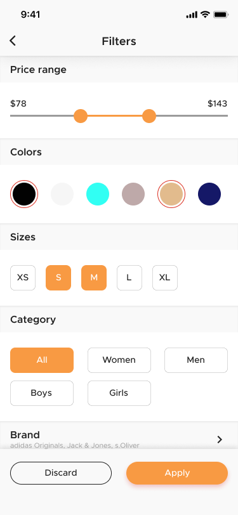Image resolution: width=238 pixels, height=515 pixels.
Task: Click the left price slider handle
Action: point(81,116)
